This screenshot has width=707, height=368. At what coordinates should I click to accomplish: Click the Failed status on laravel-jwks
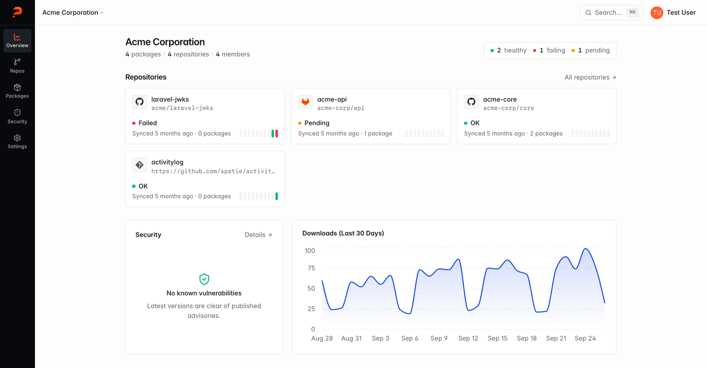(145, 123)
